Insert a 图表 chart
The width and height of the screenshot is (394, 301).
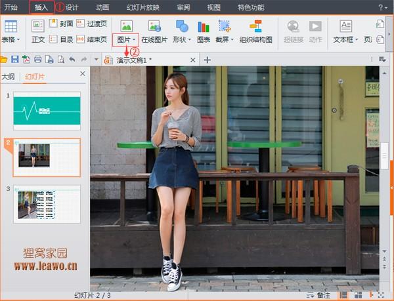[x=204, y=31]
